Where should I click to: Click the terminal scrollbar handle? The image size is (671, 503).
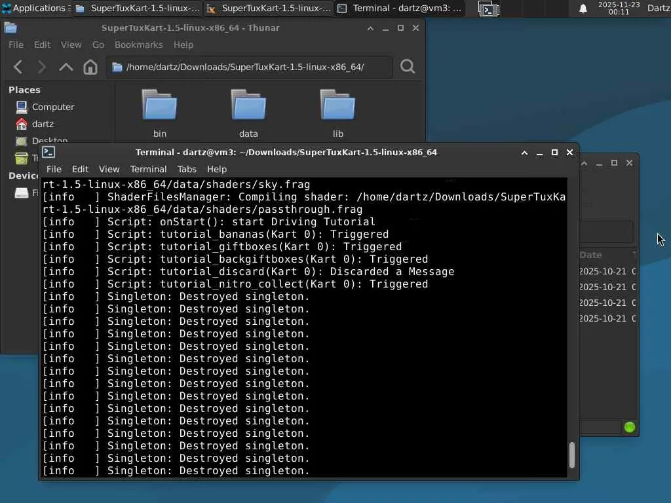coord(572,455)
